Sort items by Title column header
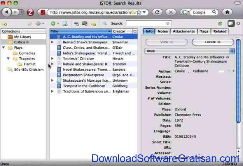This screenshot has height=166, width=243. pyautogui.click(x=80, y=31)
